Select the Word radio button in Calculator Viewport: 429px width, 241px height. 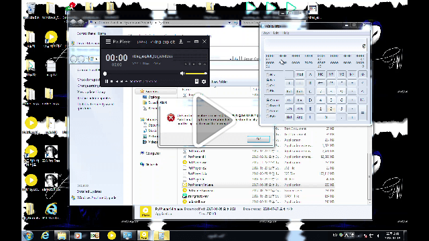pyautogui.click(x=272, y=111)
